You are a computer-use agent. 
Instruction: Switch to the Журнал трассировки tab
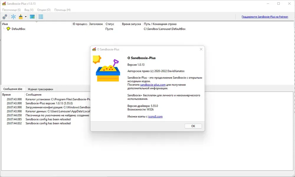pos(40,89)
